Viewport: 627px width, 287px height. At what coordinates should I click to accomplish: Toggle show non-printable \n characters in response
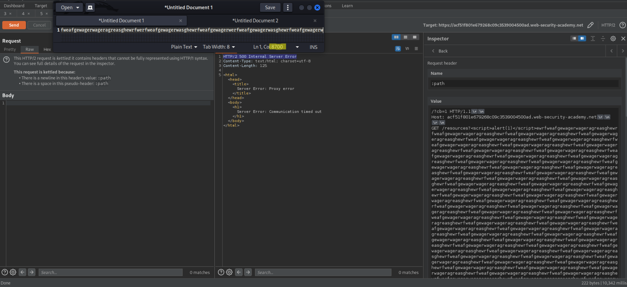pos(407,49)
